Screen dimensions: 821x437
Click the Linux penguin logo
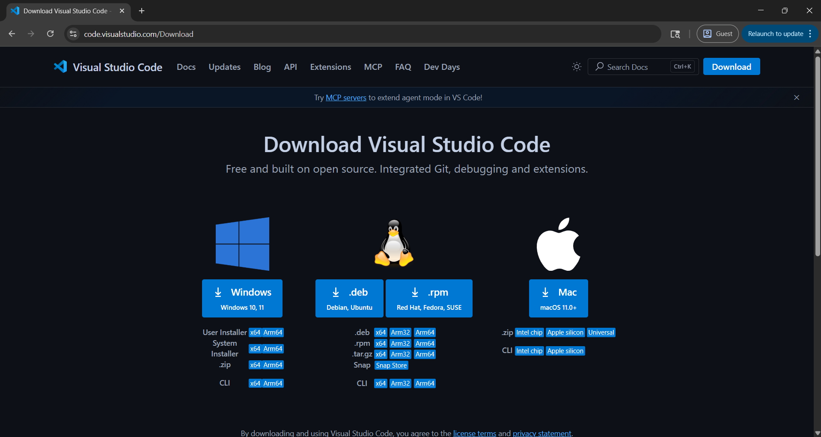(394, 243)
